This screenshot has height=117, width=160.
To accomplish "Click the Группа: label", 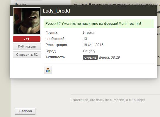I will pos(52,33).
